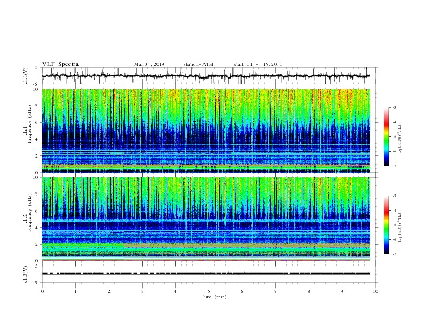
Task: Click the ch.1 spectrogram color scale bar
Action: [x=386, y=137]
